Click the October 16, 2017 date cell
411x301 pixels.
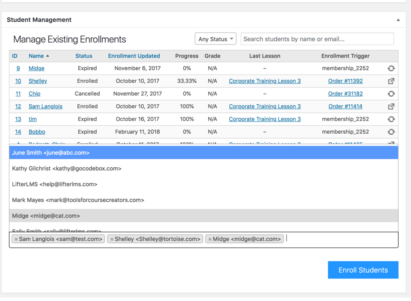point(137,119)
